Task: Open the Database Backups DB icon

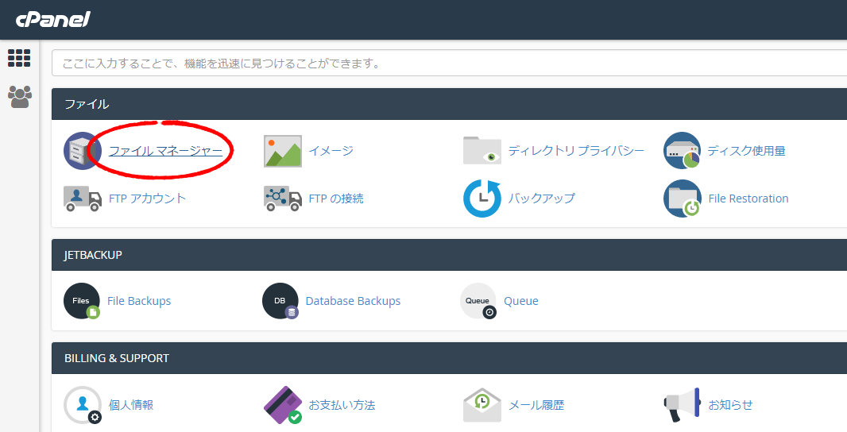Action: 280,301
